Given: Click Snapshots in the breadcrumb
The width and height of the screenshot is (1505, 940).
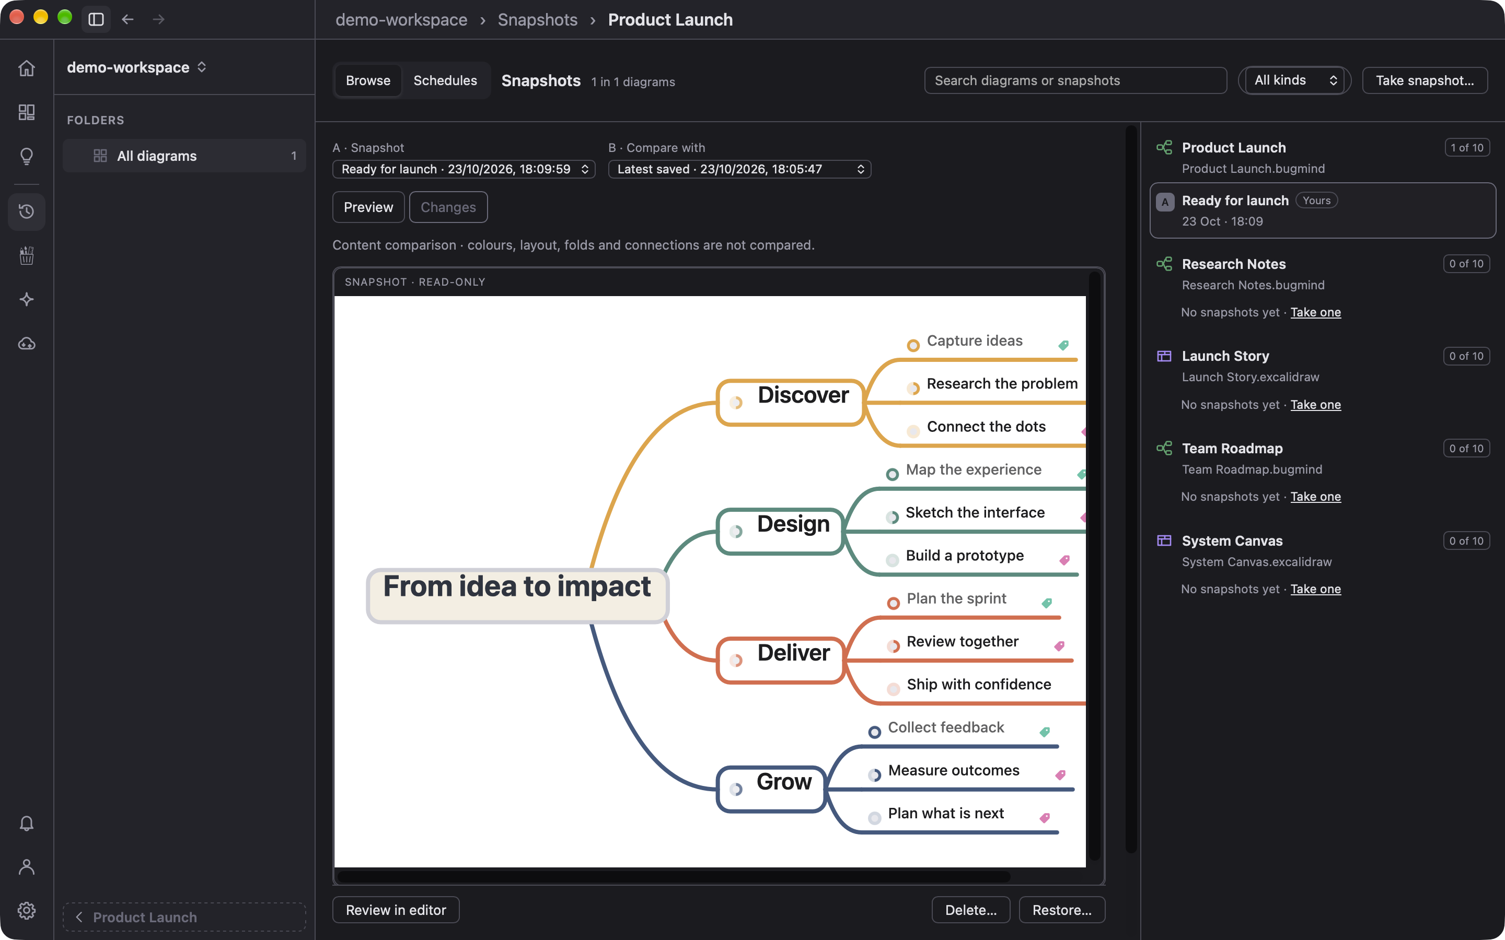Looking at the screenshot, I should [537, 19].
